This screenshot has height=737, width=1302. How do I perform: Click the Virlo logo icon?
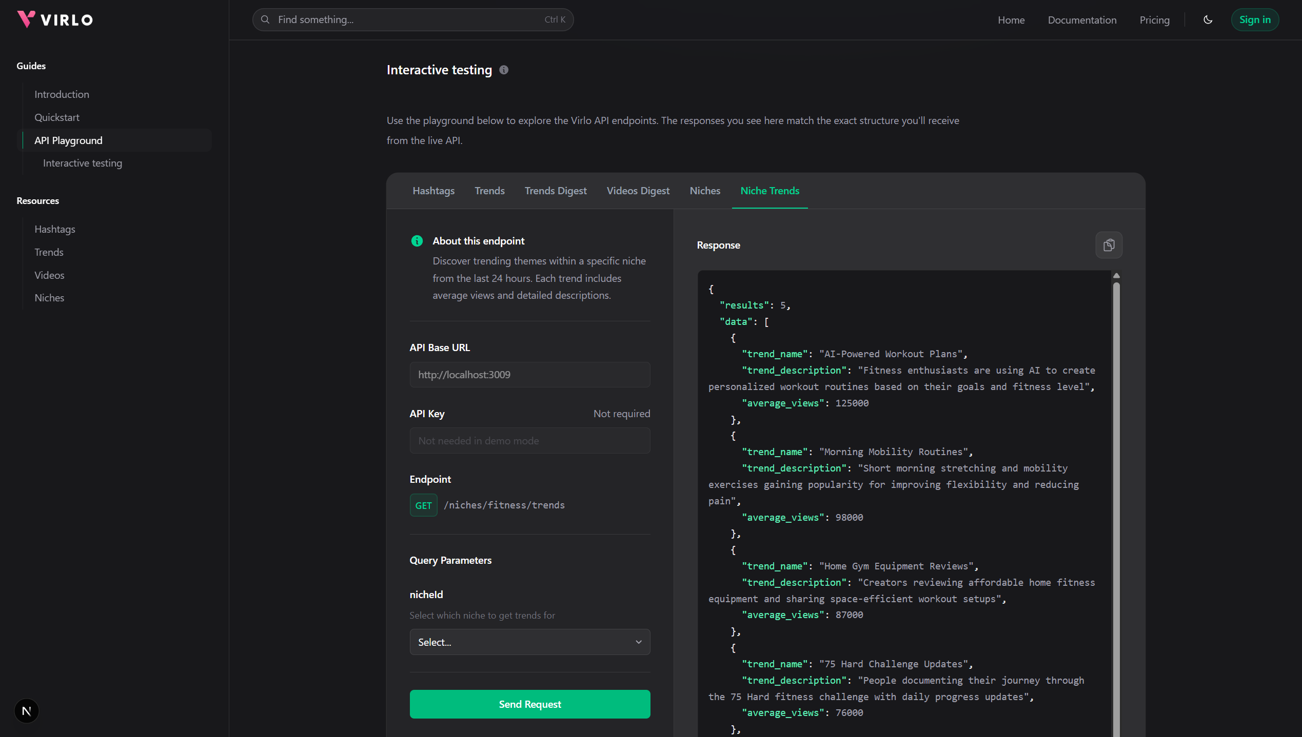click(x=26, y=19)
